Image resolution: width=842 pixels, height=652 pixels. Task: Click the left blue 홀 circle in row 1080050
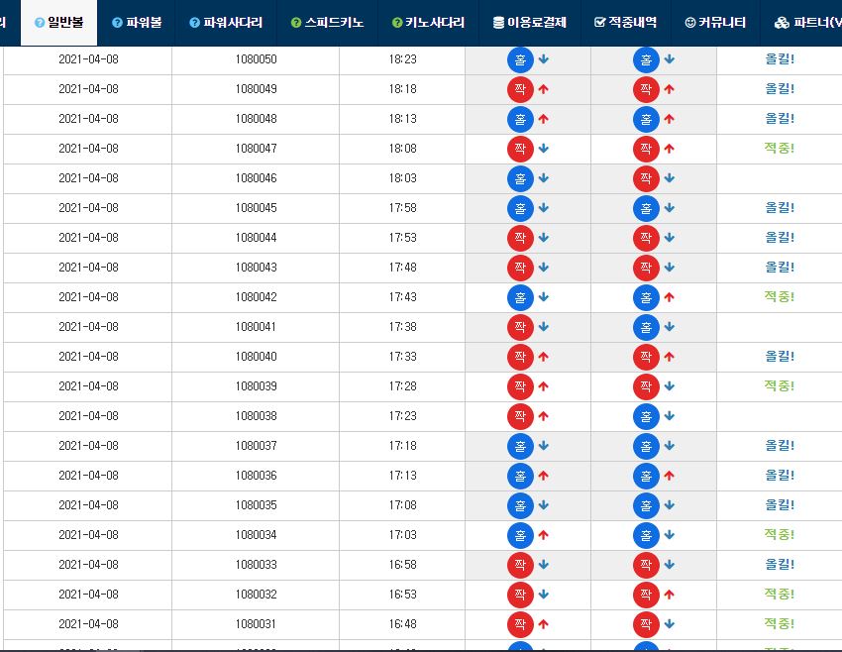[520, 59]
